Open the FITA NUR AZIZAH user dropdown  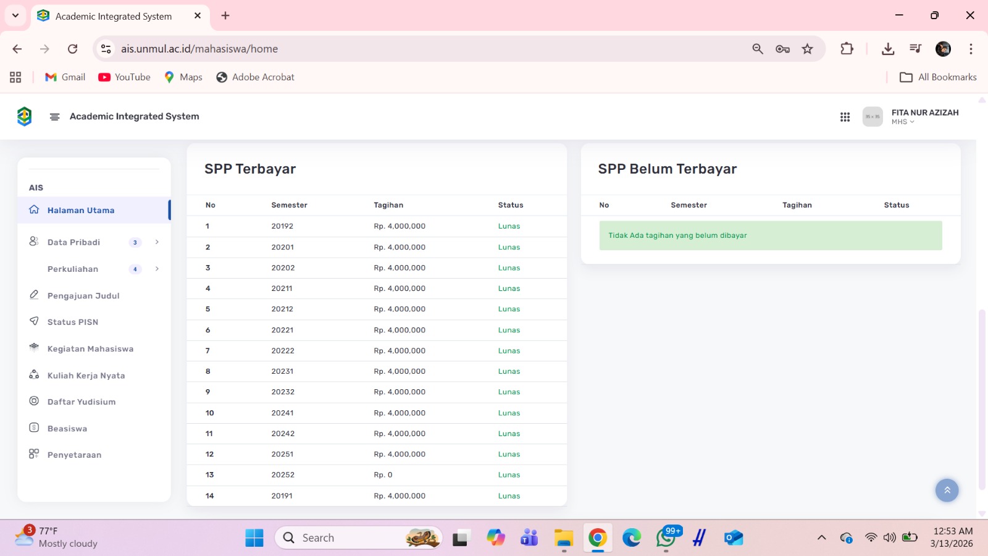(924, 117)
